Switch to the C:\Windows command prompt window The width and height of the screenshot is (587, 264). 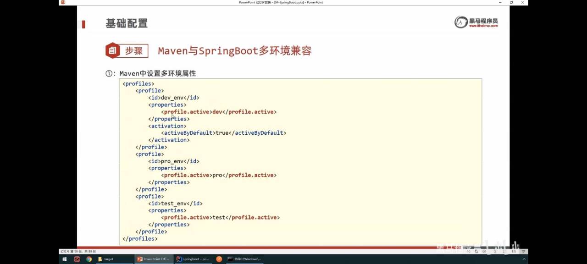pos(244,259)
